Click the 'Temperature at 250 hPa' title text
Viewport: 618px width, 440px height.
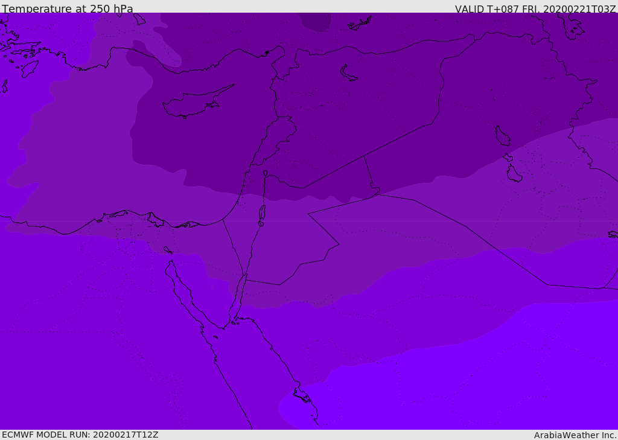(x=68, y=8)
